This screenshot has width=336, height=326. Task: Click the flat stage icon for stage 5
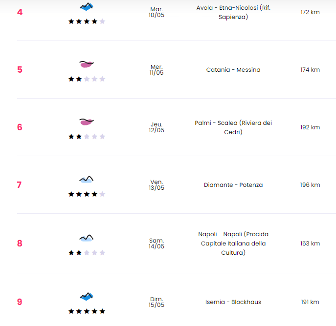[87, 64]
